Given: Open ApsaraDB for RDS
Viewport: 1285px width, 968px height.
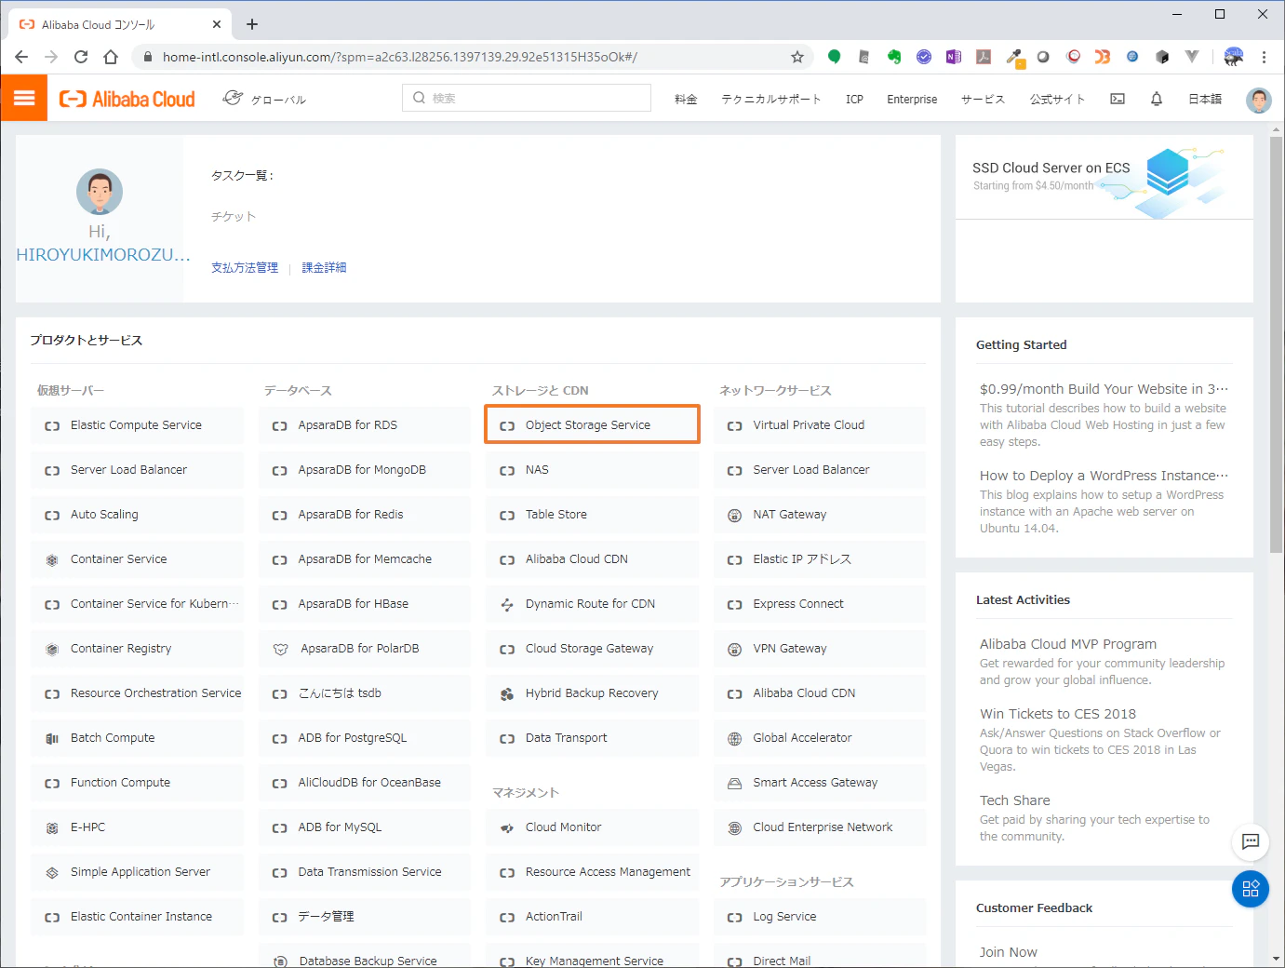Looking at the screenshot, I should pos(364,424).
